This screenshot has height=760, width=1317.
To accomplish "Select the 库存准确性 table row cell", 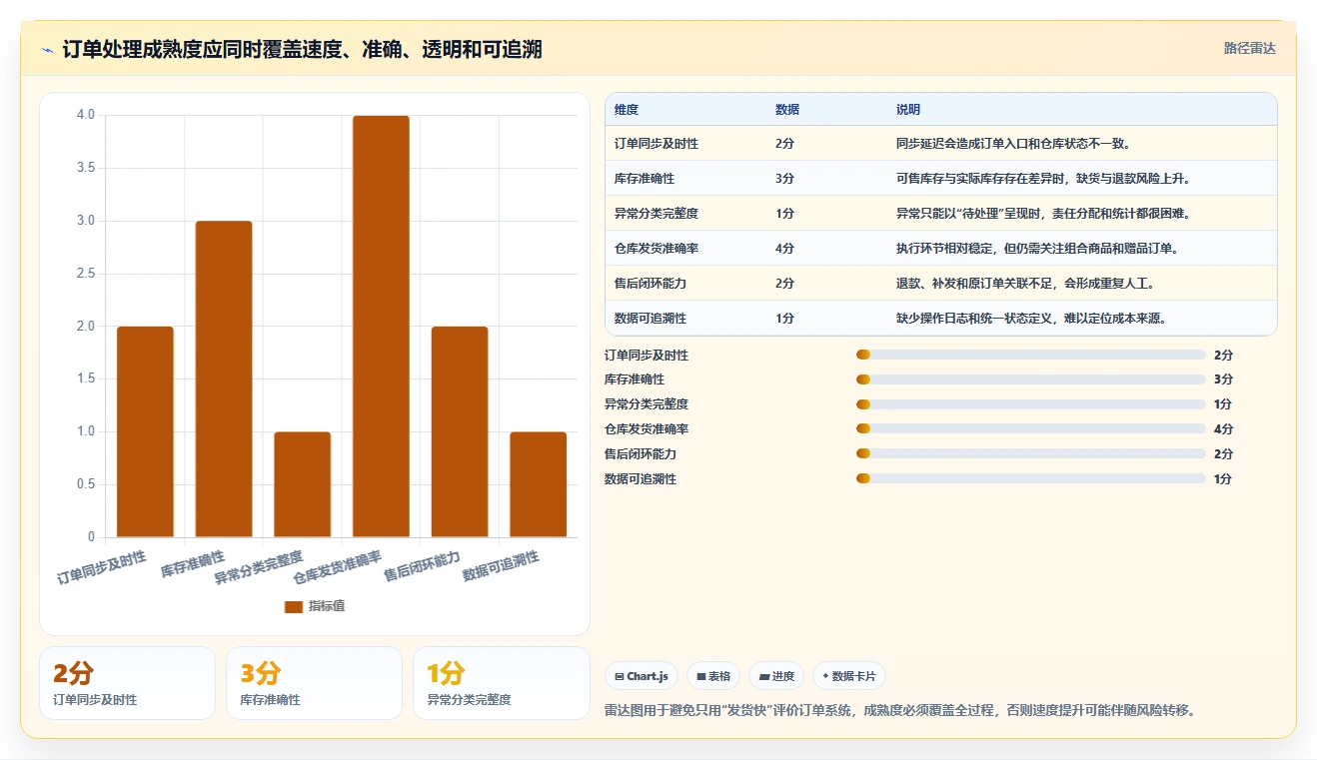I will (645, 179).
